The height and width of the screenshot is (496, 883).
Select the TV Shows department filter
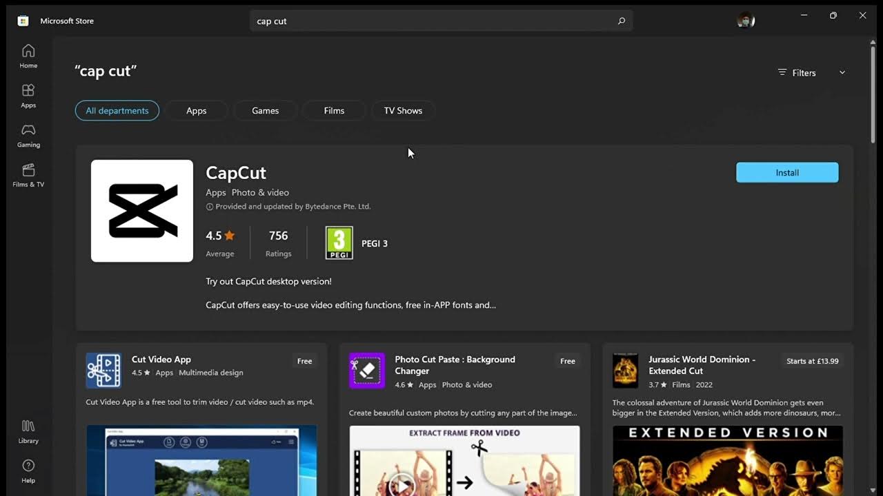pyautogui.click(x=403, y=110)
